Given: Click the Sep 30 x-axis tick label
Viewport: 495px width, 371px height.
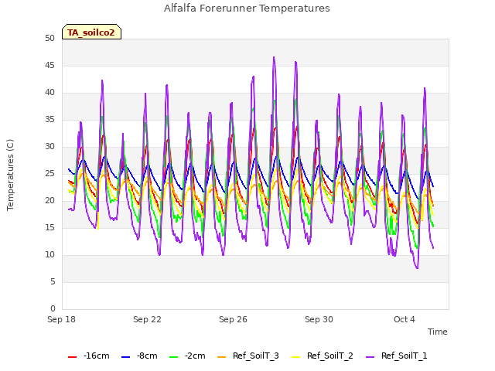Looking at the screenshot, I should [x=319, y=319].
